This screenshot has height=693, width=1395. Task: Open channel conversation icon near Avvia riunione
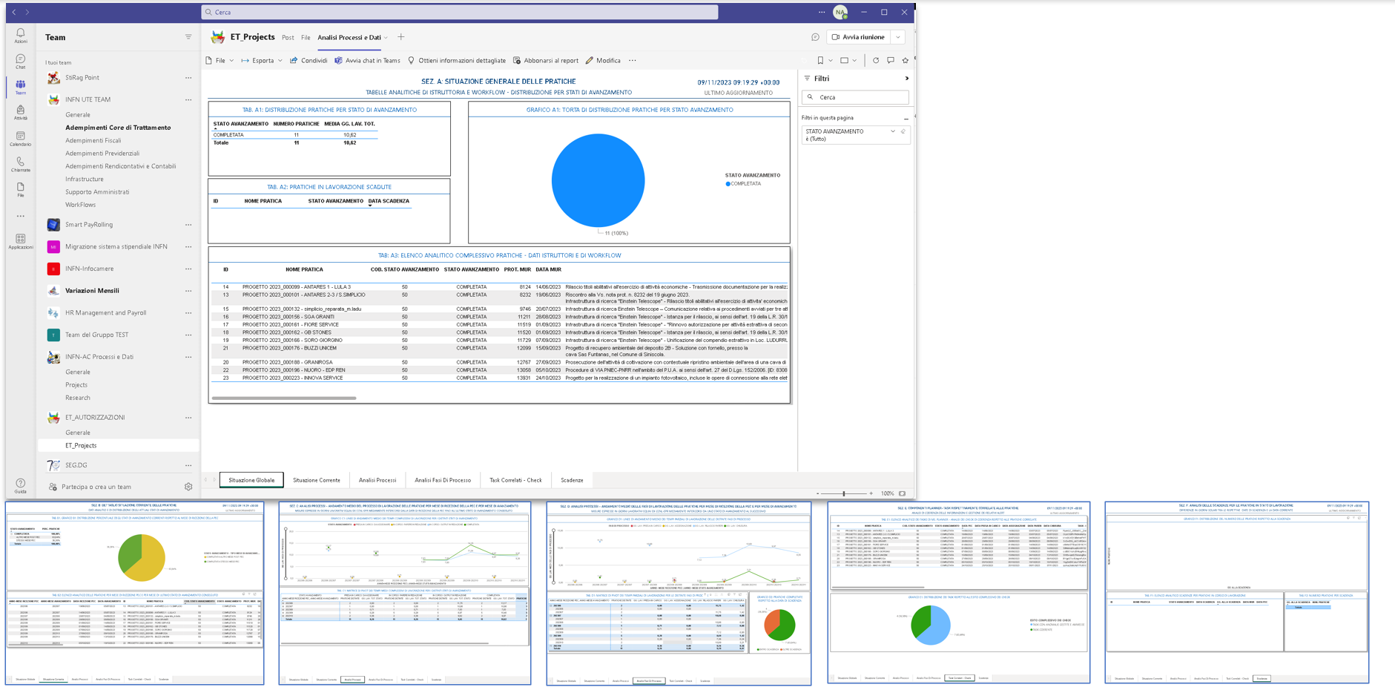click(x=815, y=37)
